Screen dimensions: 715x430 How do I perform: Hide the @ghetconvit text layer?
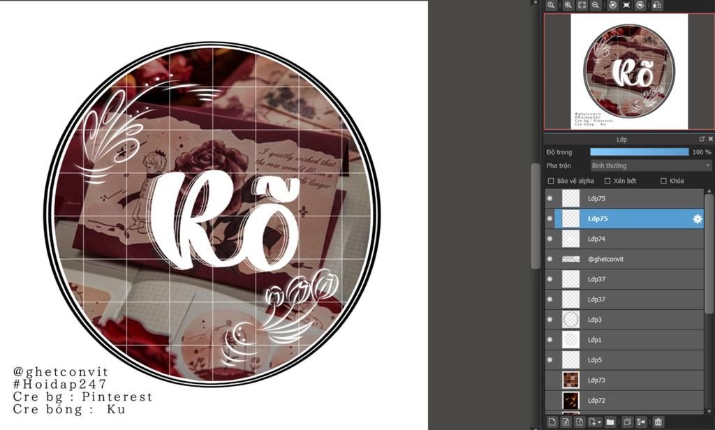[x=550, y=259]
